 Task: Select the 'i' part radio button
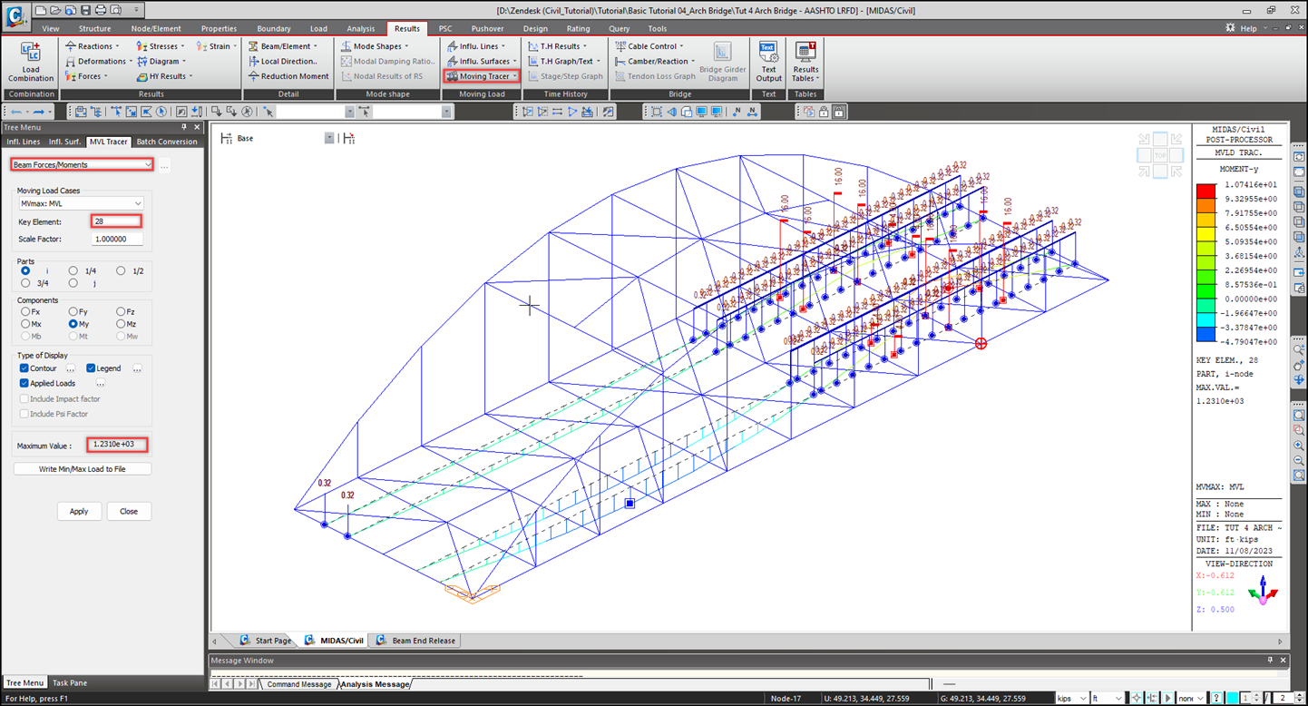click(x=25, y=270)
